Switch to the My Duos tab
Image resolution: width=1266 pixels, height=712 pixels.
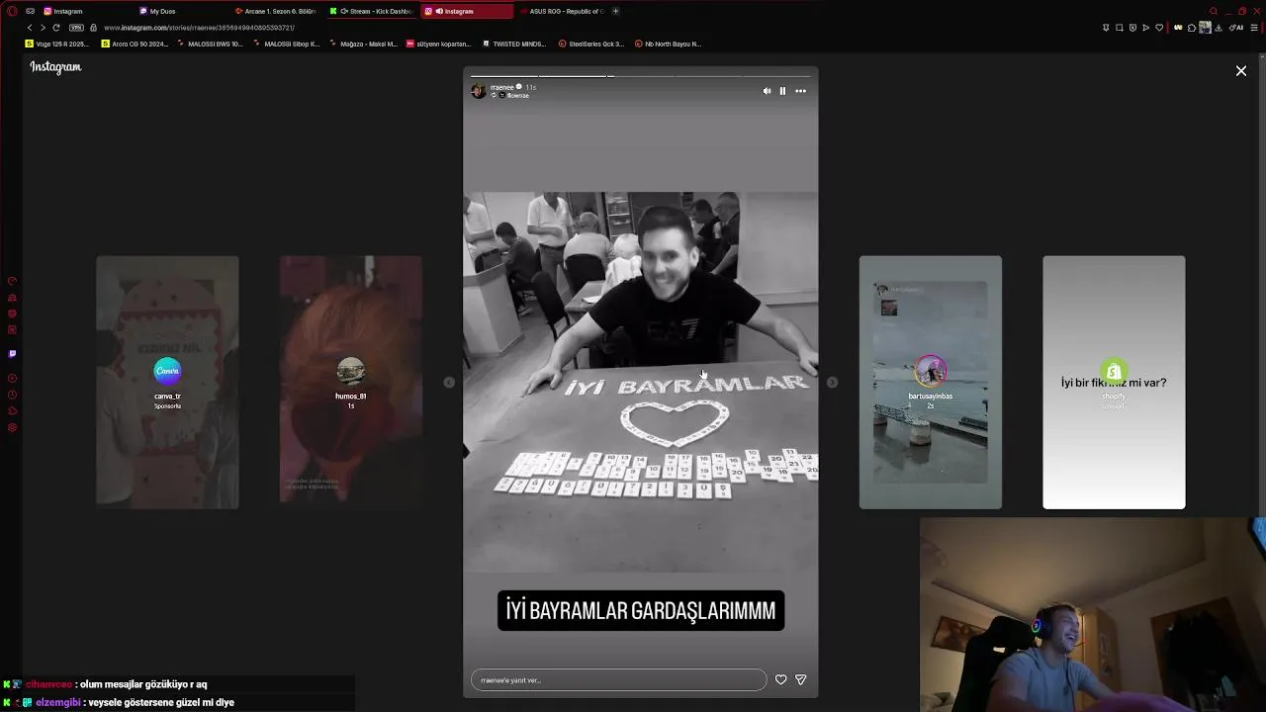pos(180,11)
